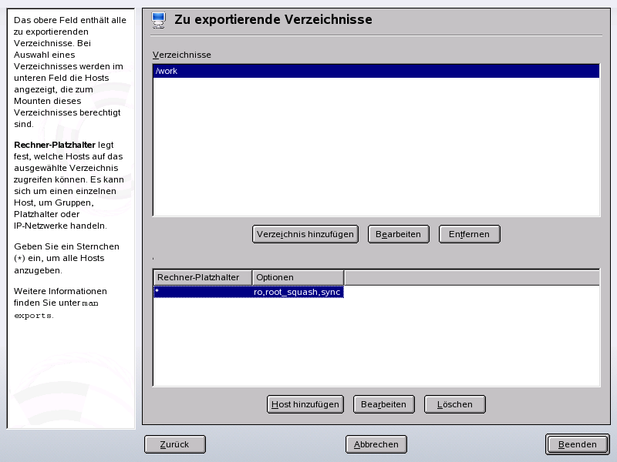Open the Bearbeiten dialog for the selected directory
The image size is (617, 462).
(x=398, y=233)
